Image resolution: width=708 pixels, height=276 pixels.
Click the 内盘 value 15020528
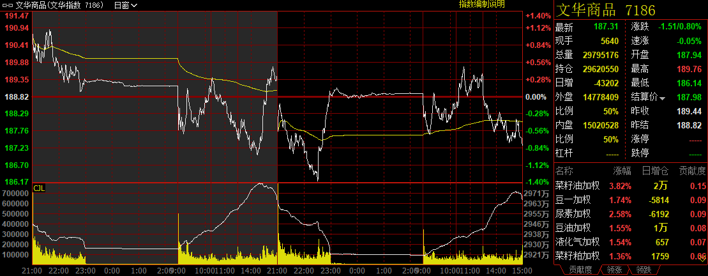pos(599,125)
